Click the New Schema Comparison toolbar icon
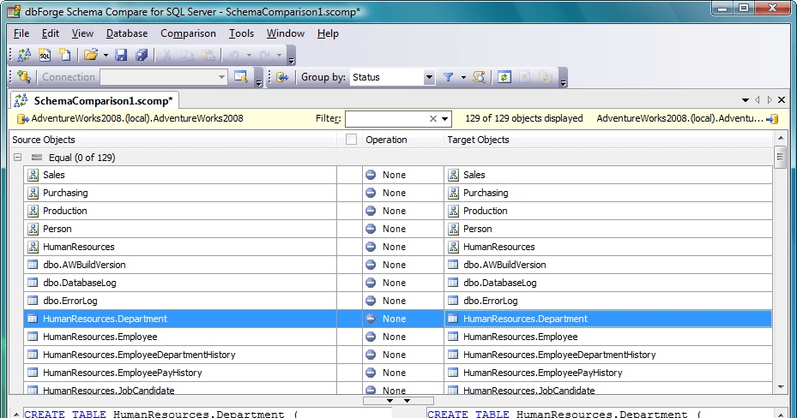The image size is (797, 418). [x=24, y=55]
